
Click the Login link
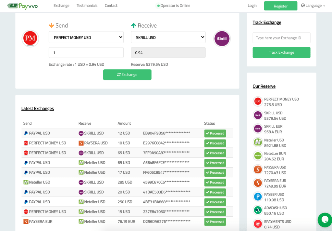(x=252, y=6)
